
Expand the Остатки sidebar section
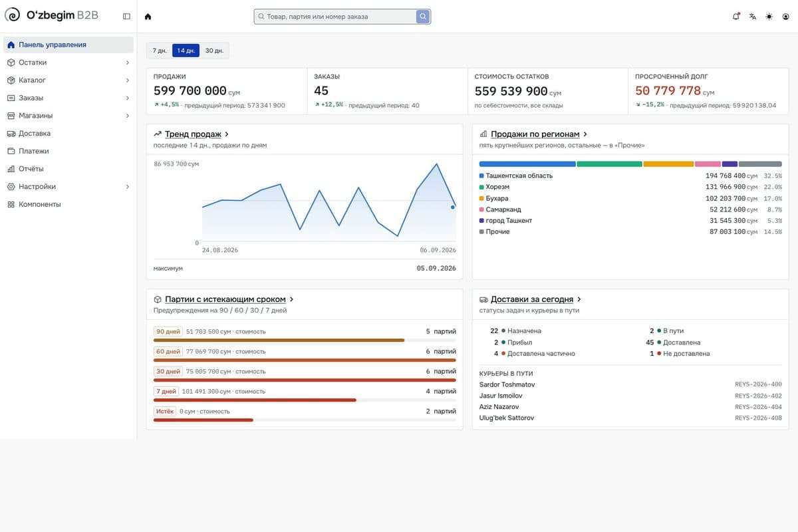click(68, 63)
